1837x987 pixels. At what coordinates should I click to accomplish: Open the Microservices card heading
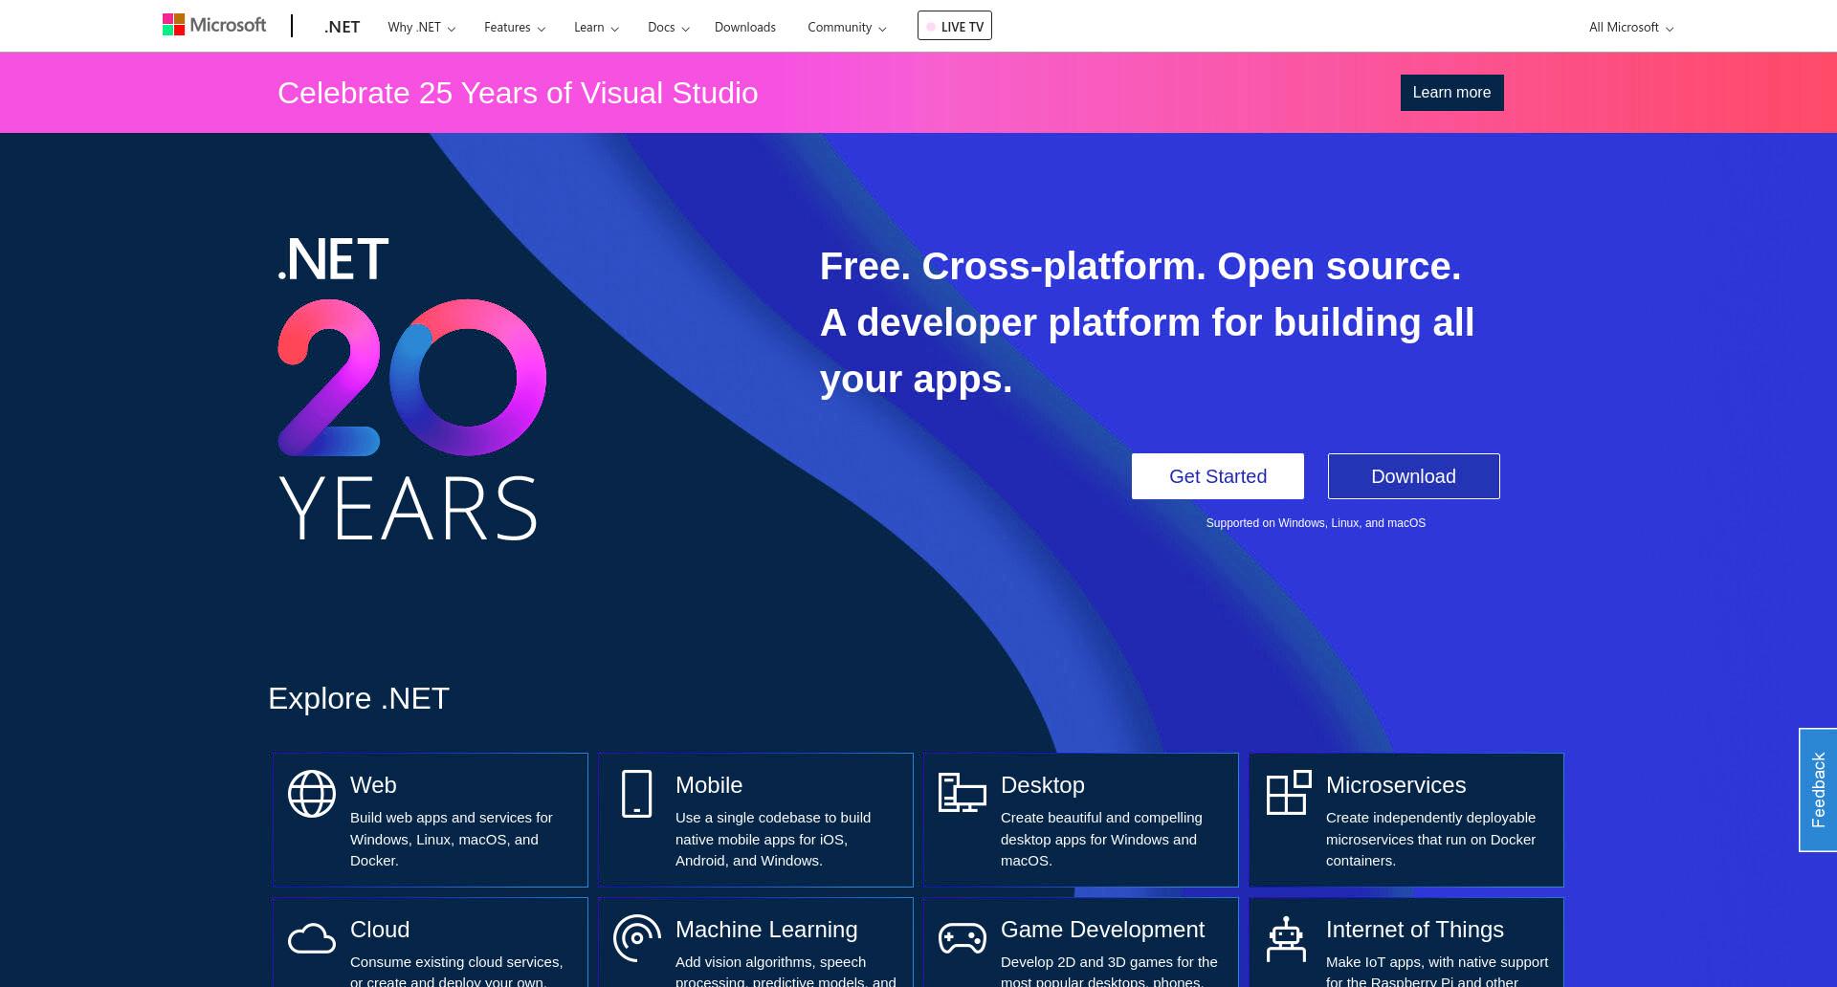coord(1396,785)
